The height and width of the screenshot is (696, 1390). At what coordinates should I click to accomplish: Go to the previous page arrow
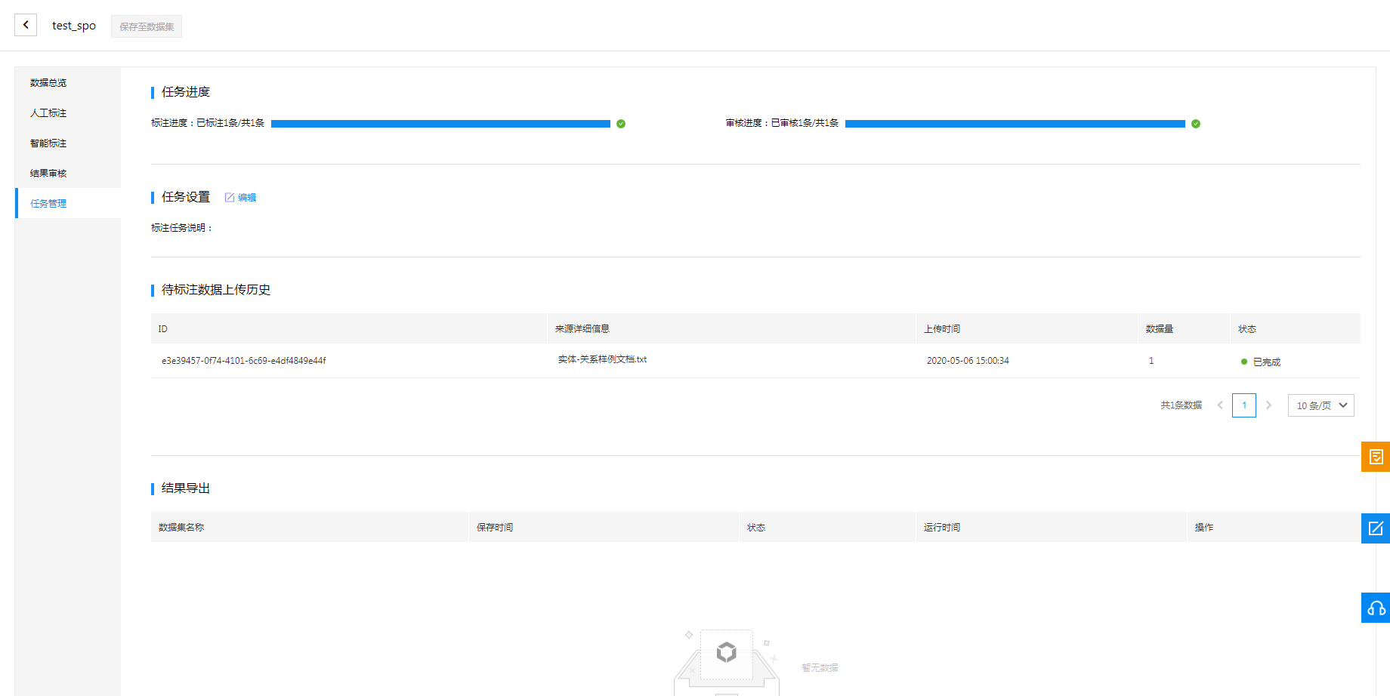[x=1220, y=405]
